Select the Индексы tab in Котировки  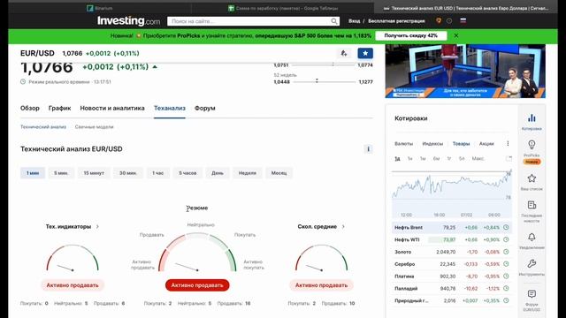pyautogui.click(x=432, y=143)
